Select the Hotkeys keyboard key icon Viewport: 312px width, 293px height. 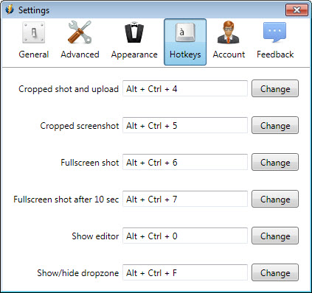pos(185,32)
